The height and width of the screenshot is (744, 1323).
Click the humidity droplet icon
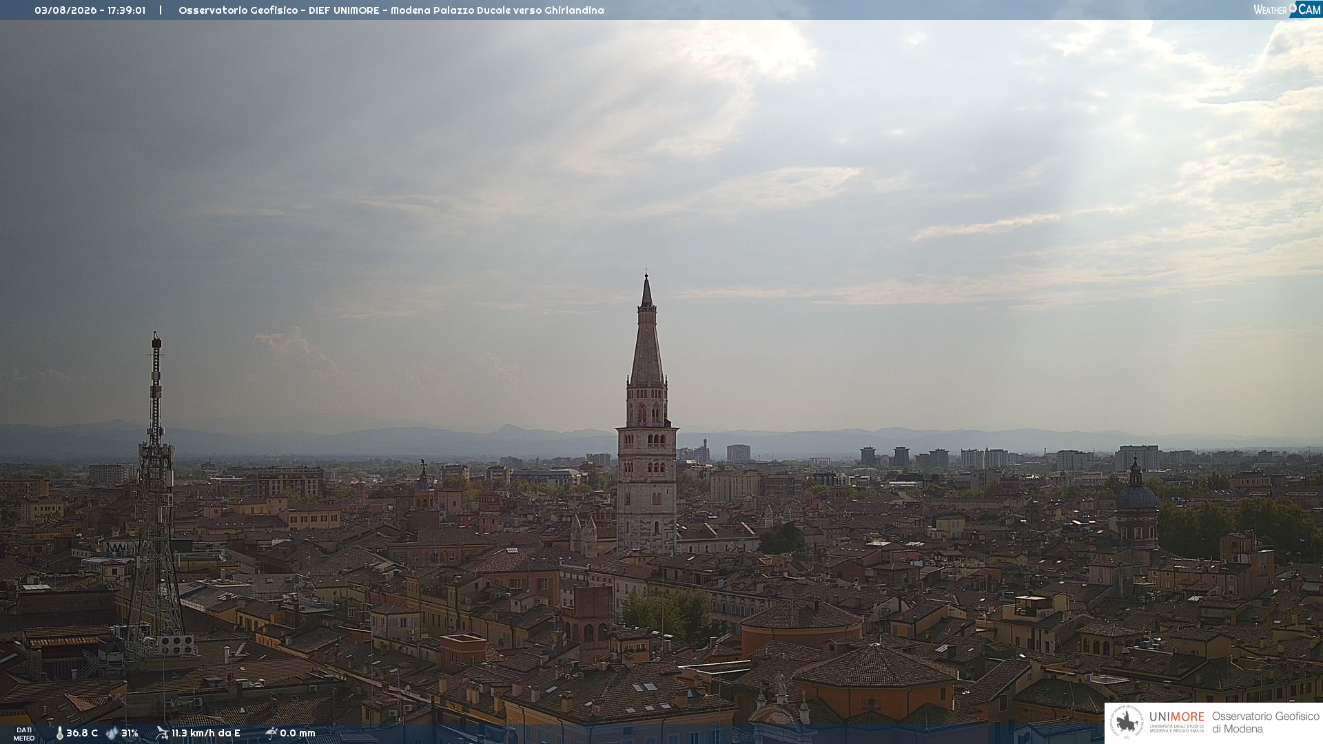(x=112, y=734)
